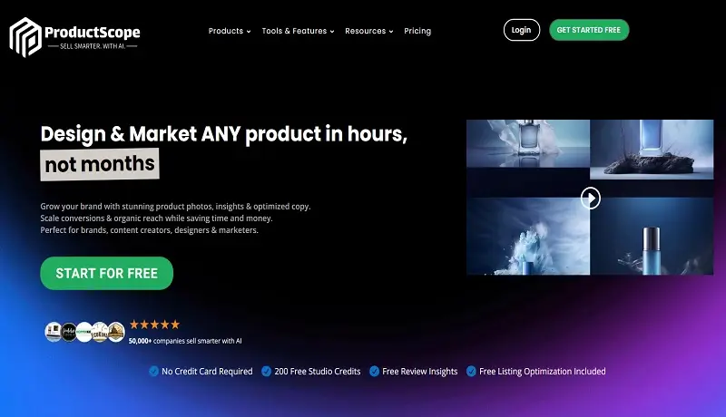This screenshot has width=726, height=417.
Task: Click the Free Review Insights checkmark
Action: click(x=374, y=372)
